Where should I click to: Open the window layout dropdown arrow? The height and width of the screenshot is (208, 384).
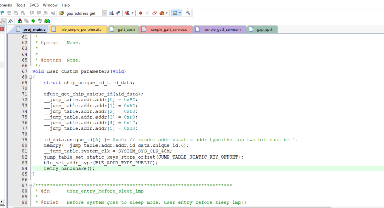pyautogui.click(x=180, y=12)
